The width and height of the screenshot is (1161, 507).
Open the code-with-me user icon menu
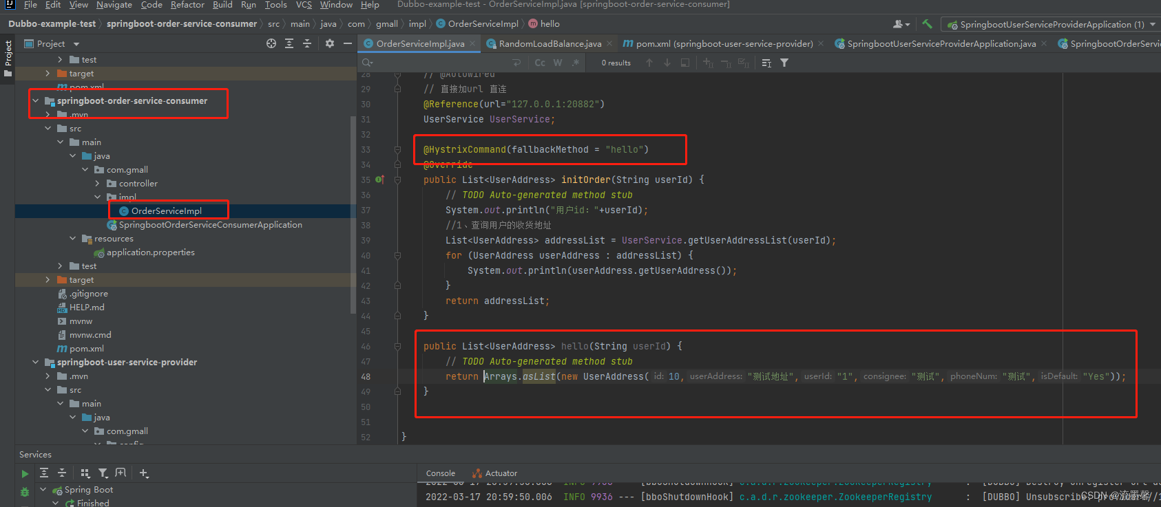(x=901, y=24)
